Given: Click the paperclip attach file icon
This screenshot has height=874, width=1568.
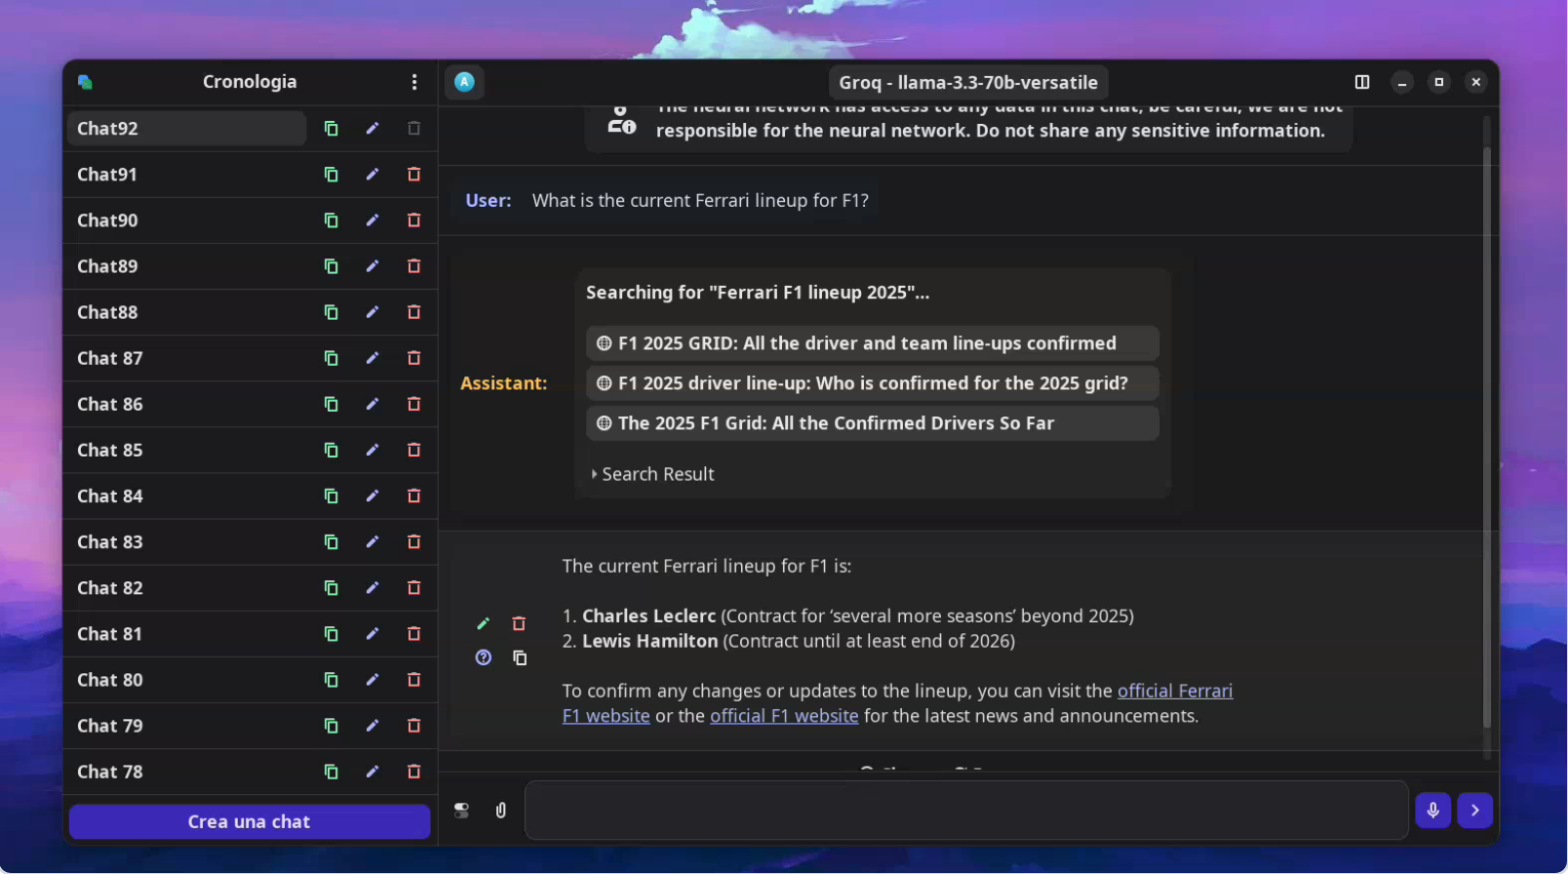Looking at the screenshot, I should [500, 811].
